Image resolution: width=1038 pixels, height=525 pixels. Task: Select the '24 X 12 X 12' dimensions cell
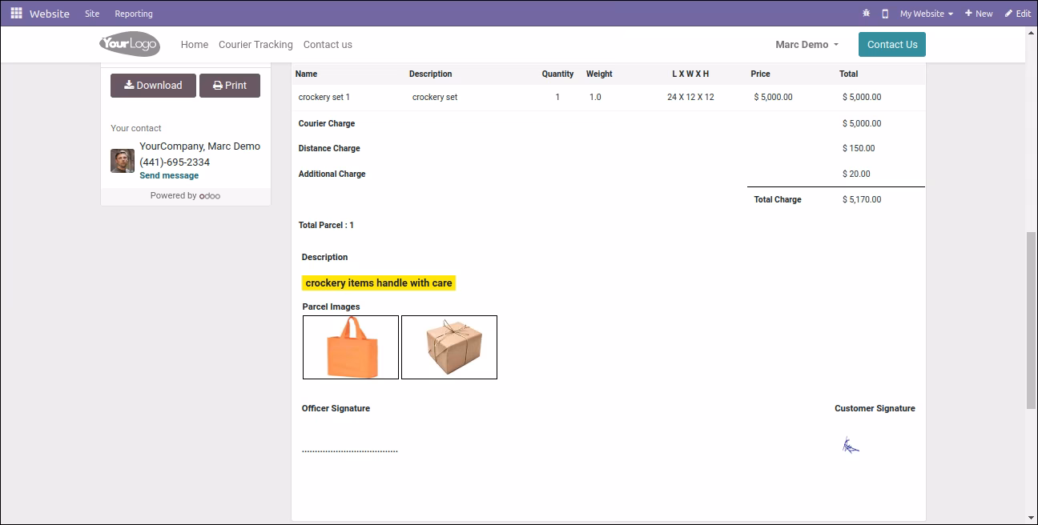pos(690,97)
